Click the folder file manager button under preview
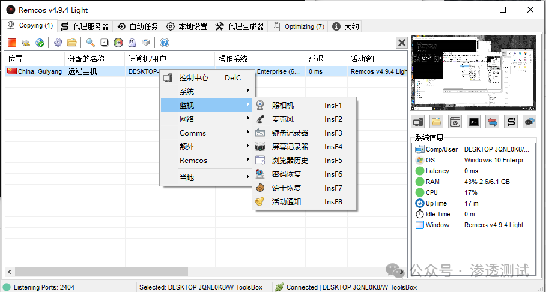The image size is (546, 292). click(436, 122)
